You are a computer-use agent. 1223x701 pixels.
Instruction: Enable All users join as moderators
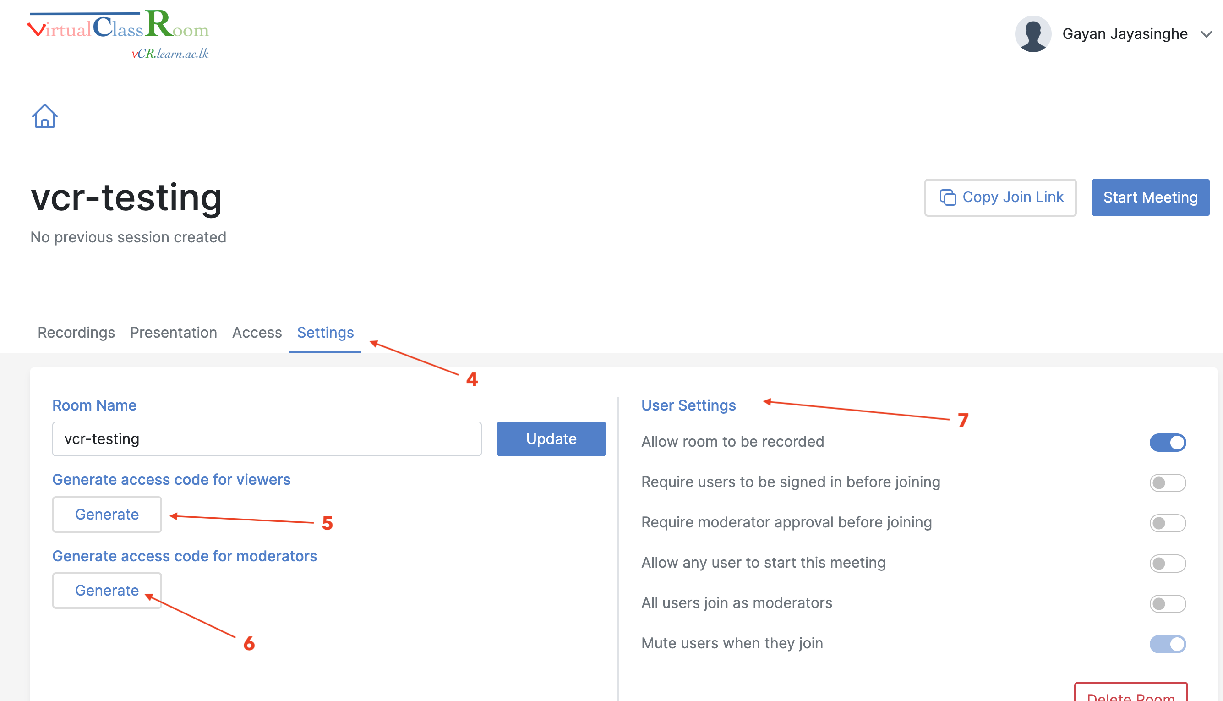[x=1167, y=604]
